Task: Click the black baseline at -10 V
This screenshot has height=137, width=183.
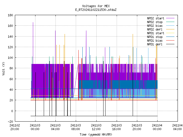Action: [x=94, y=116]
